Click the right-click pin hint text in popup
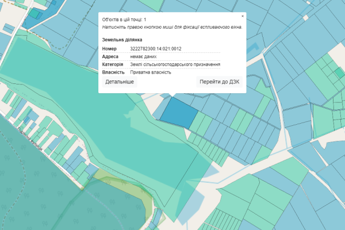This screenshot has width=345, height=230. point(172,27)
